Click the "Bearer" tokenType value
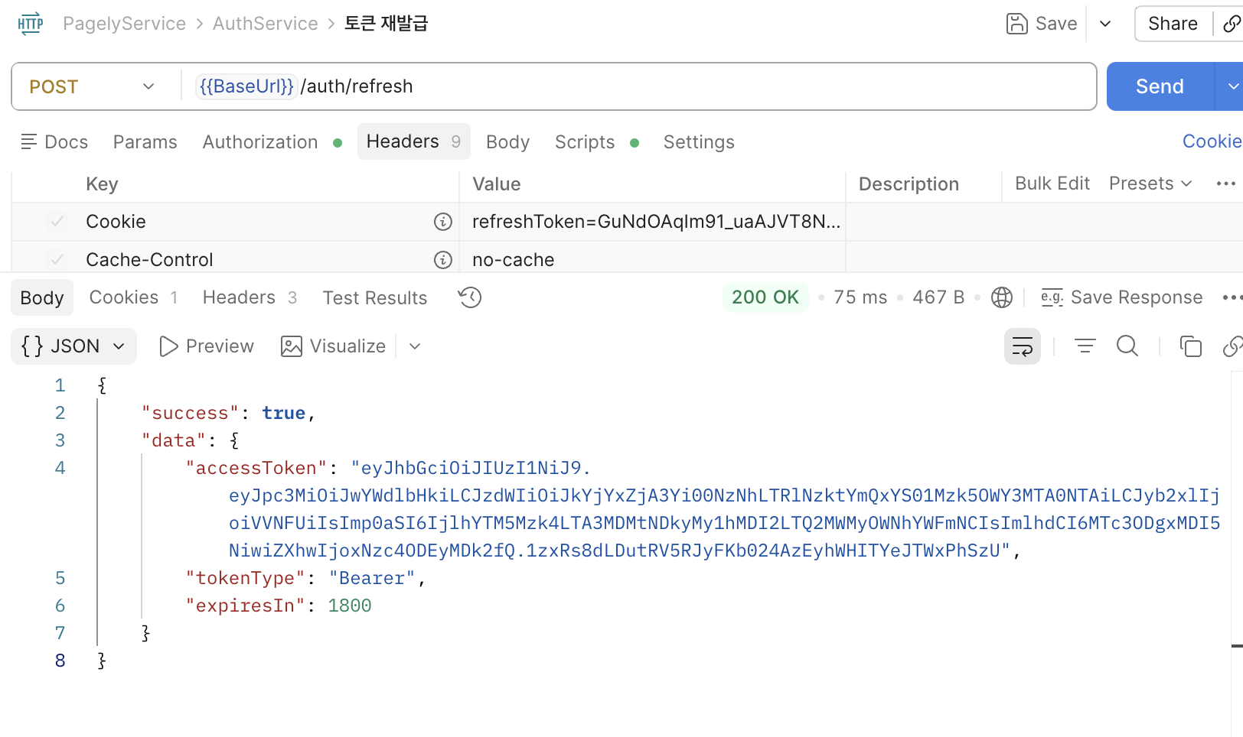Screen dimensions: 1243x737 click(372, 578)
